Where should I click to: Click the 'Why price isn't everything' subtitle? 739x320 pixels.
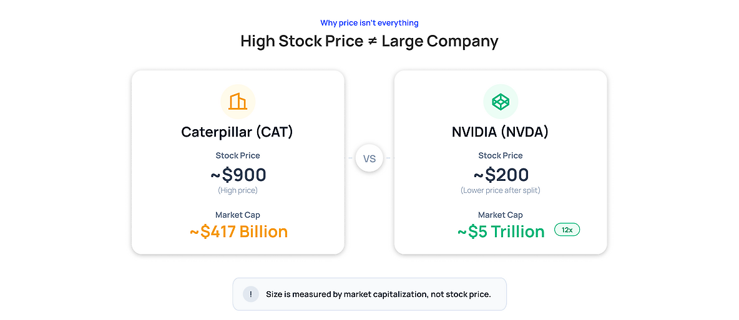369,22
